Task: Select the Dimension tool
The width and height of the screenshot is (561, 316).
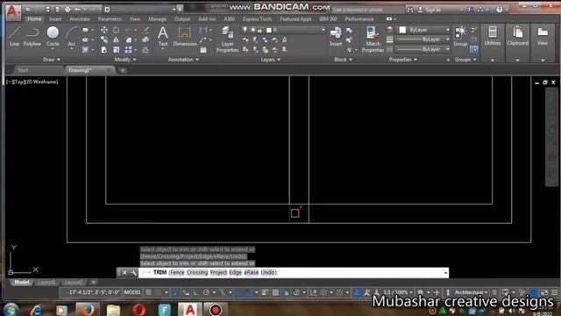Action: (185, 37)
